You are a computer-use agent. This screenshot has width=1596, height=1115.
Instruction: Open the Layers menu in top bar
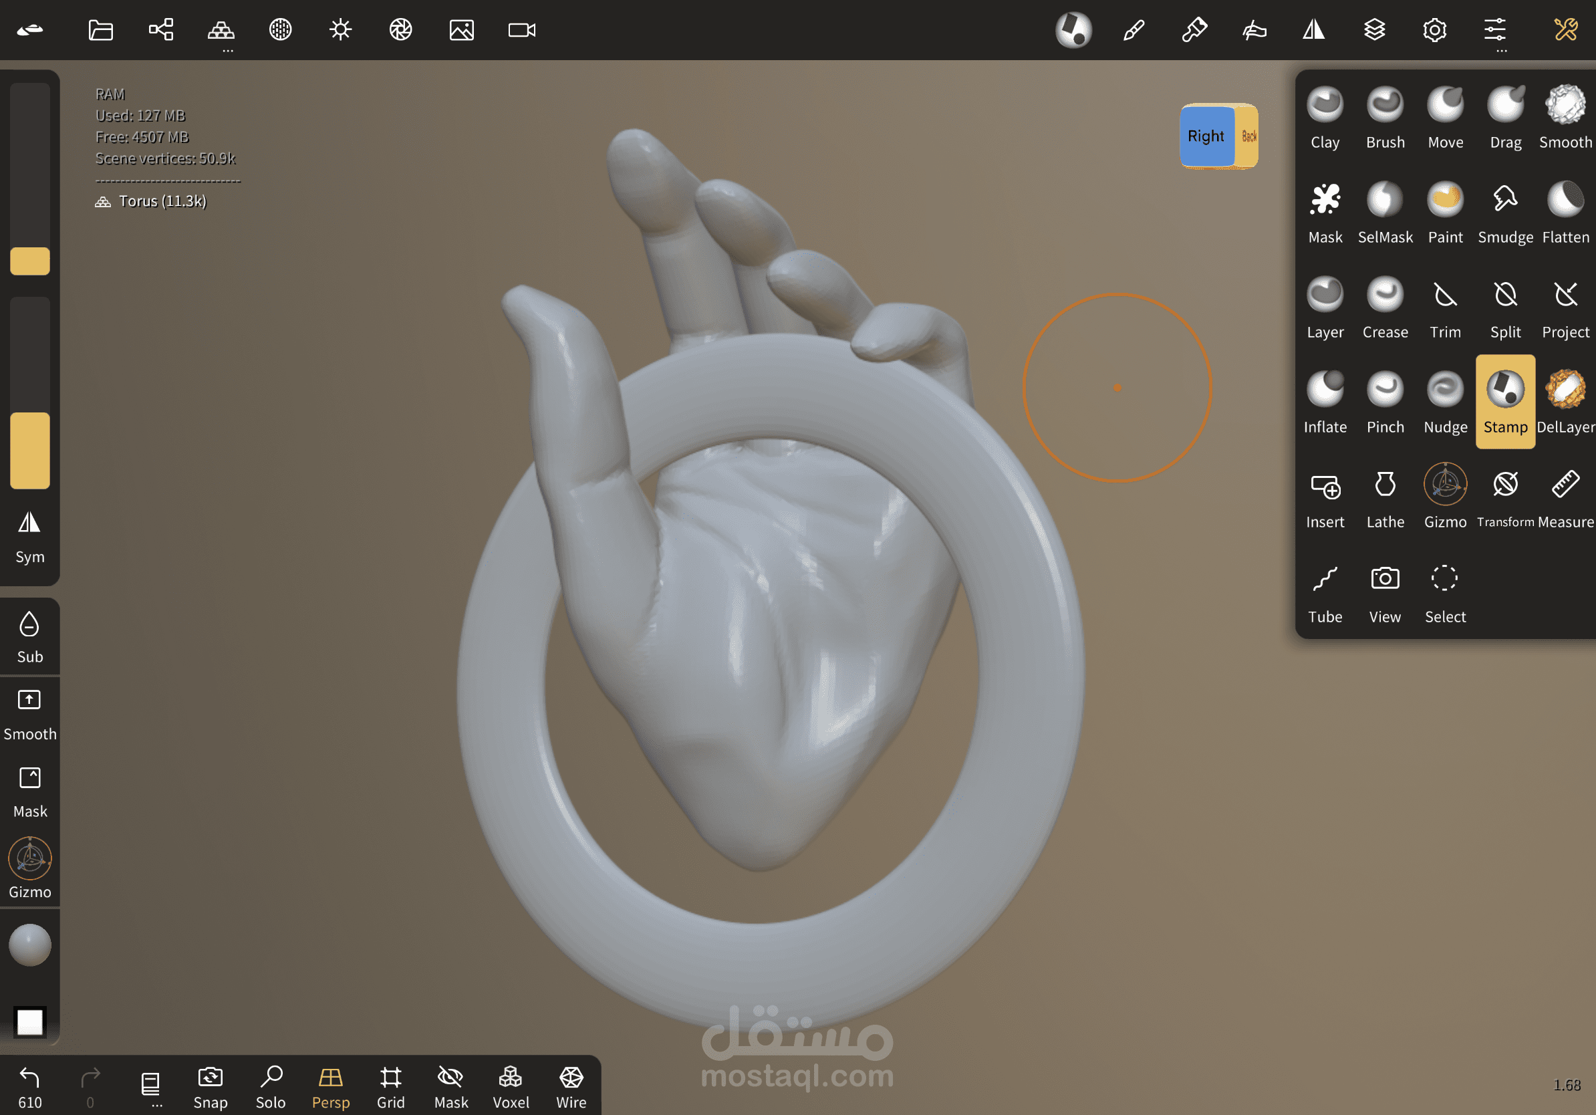1374,30
